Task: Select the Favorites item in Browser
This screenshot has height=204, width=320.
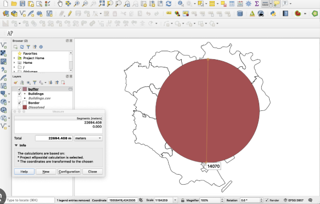Action: click(x=30, y=53)
